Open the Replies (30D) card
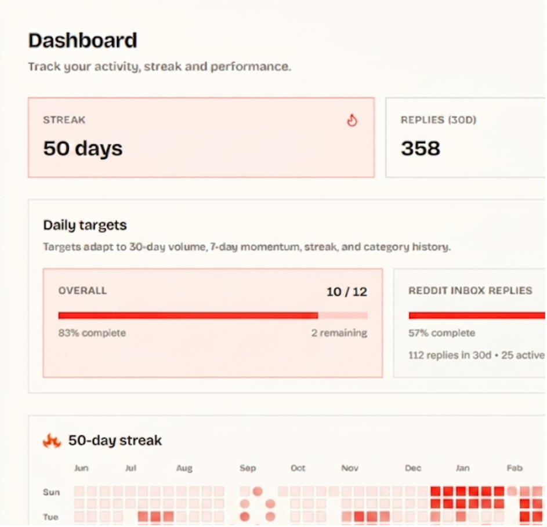Screen dimensions: 547x527 [466, 137]
